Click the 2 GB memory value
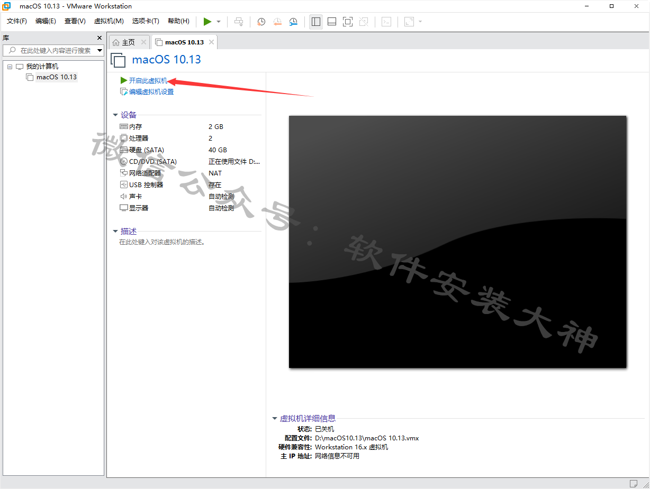Image resolution: width=650 pixels, height=489 pixels. click(216, 127)
